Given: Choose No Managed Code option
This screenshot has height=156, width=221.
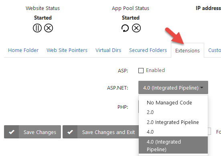Looking at the screenshot, I should point(173,102).
